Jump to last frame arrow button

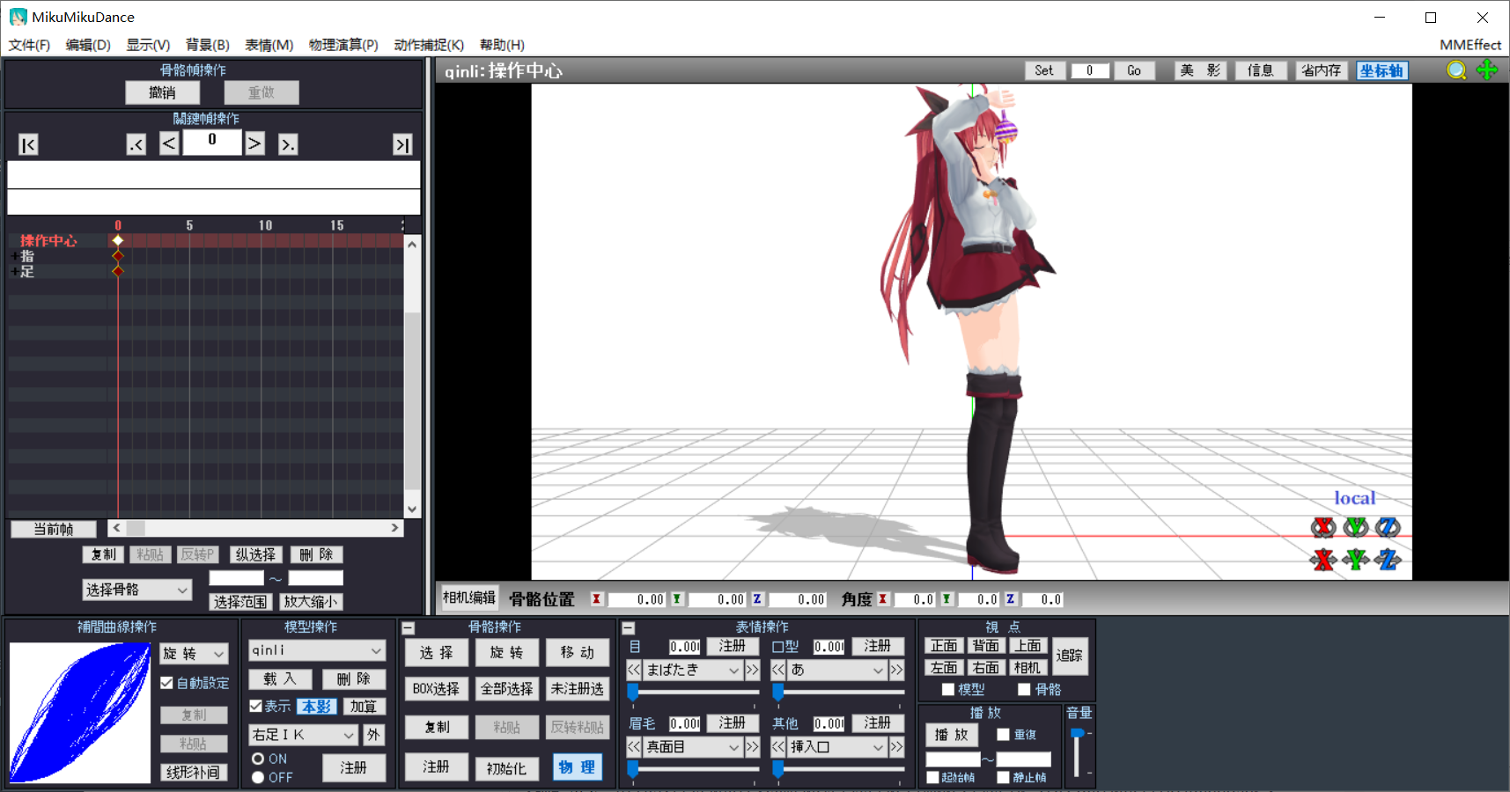(402, 144)
